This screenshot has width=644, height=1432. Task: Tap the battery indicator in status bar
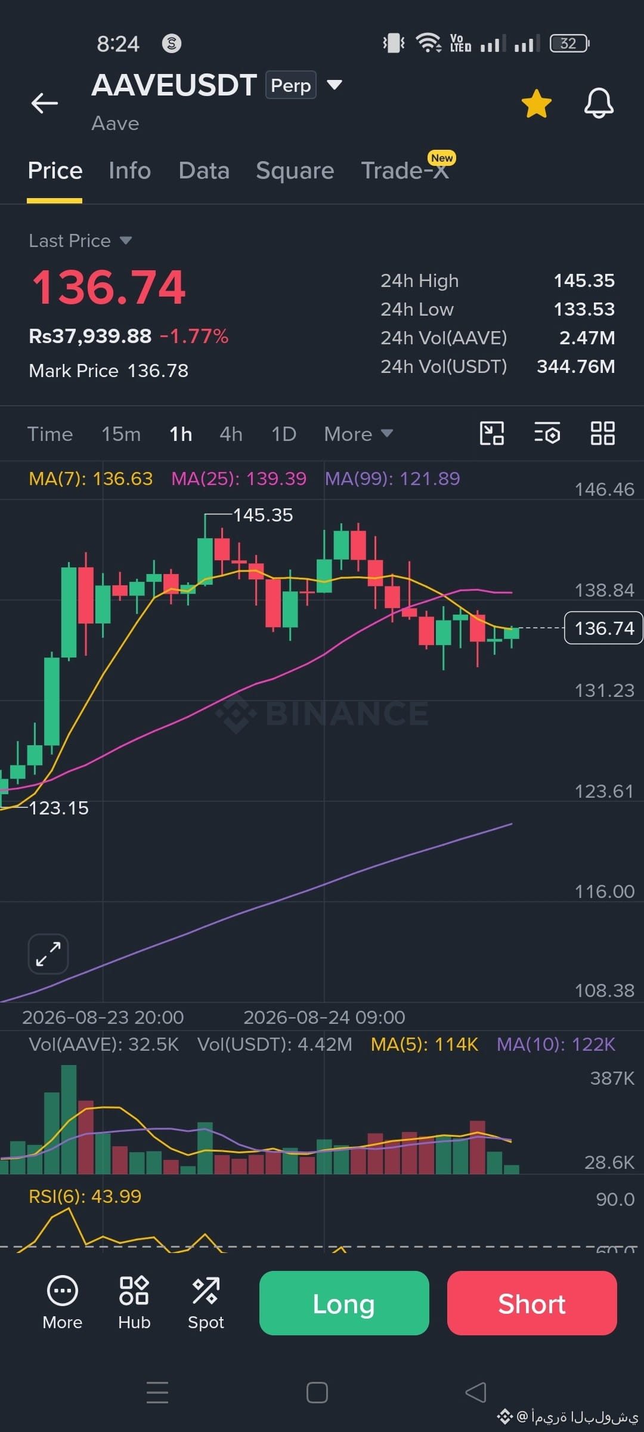pyautogui.click(x=569, y=44)
